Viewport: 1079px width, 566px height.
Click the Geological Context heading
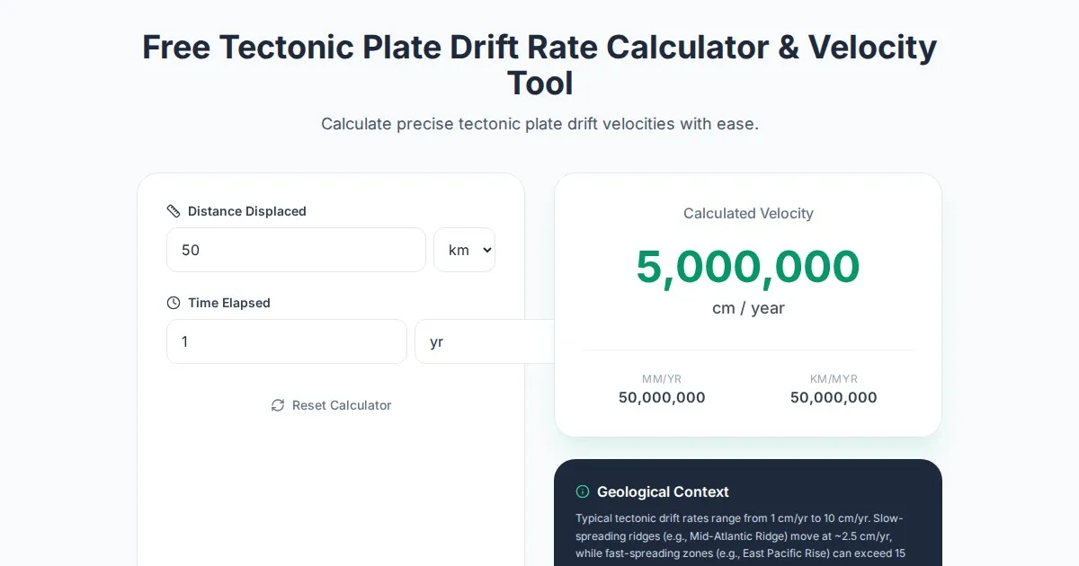663,491
